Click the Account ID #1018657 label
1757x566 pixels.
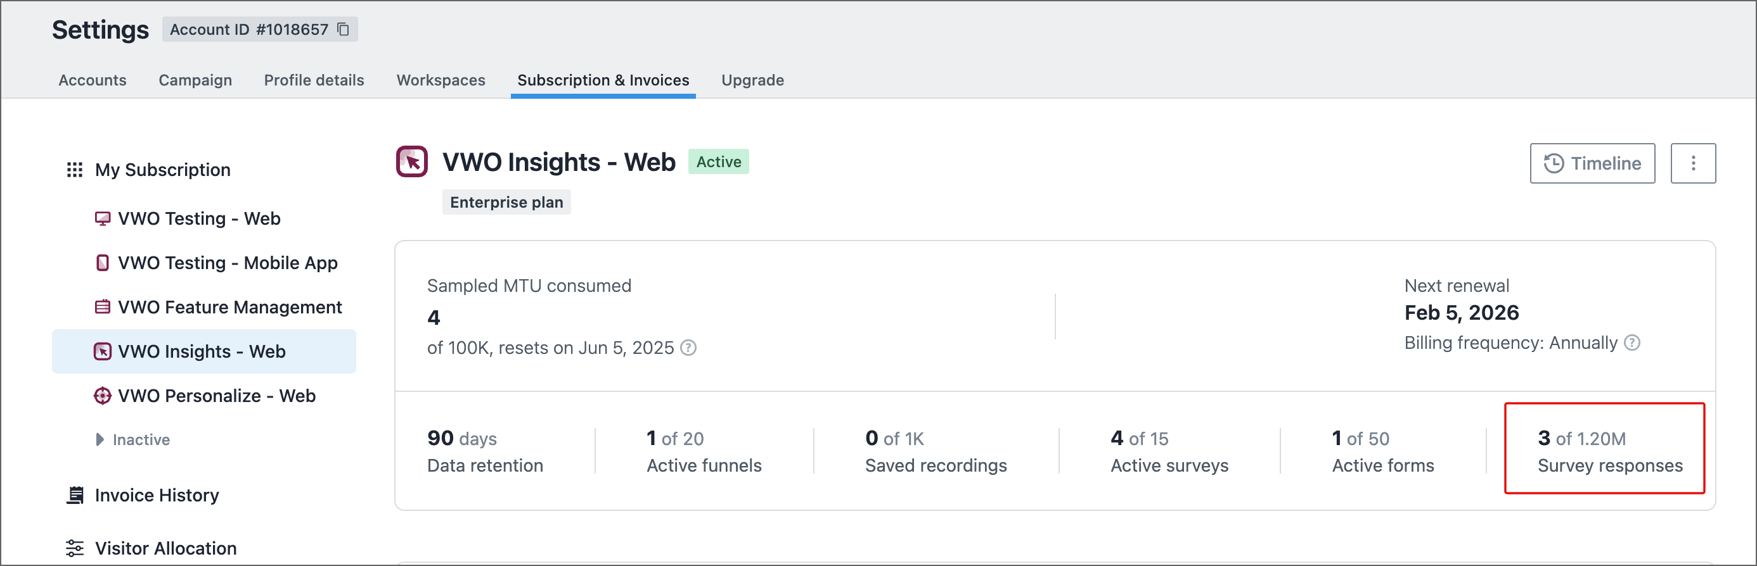coord(249,29)
